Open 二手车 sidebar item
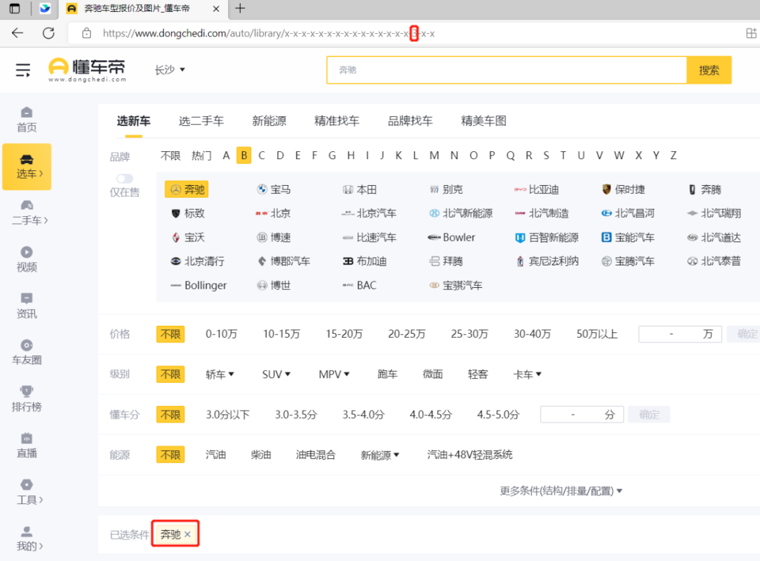This screenshot has height=561, width=760. coord(29,213)
